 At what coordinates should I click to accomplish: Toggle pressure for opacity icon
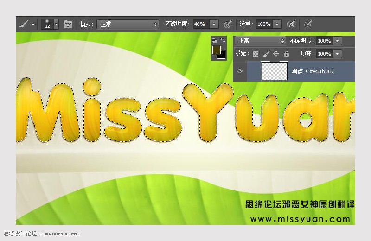[228, 24]
